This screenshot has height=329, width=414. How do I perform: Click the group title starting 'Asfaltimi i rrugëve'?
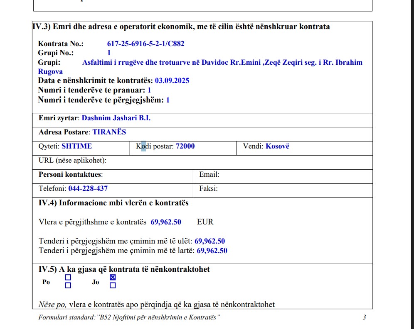(x=222, y=63)
